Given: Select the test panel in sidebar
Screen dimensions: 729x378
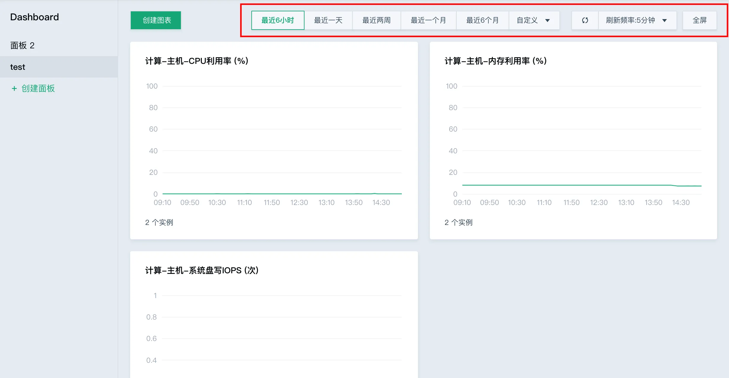Looking at the screenshot, I should tap(18, 67).
